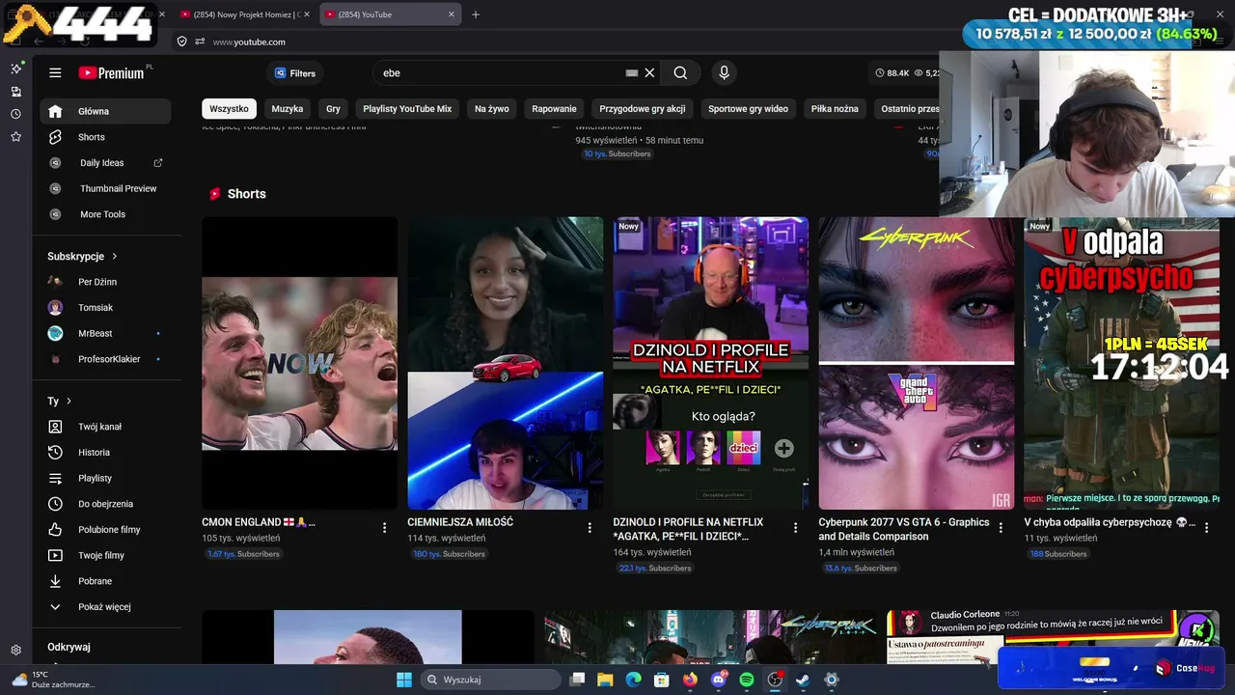This screenshot has width=1235, height=695.
Task: Open 'Pobrane' downloads in sidebar
Action: [105, 581]
